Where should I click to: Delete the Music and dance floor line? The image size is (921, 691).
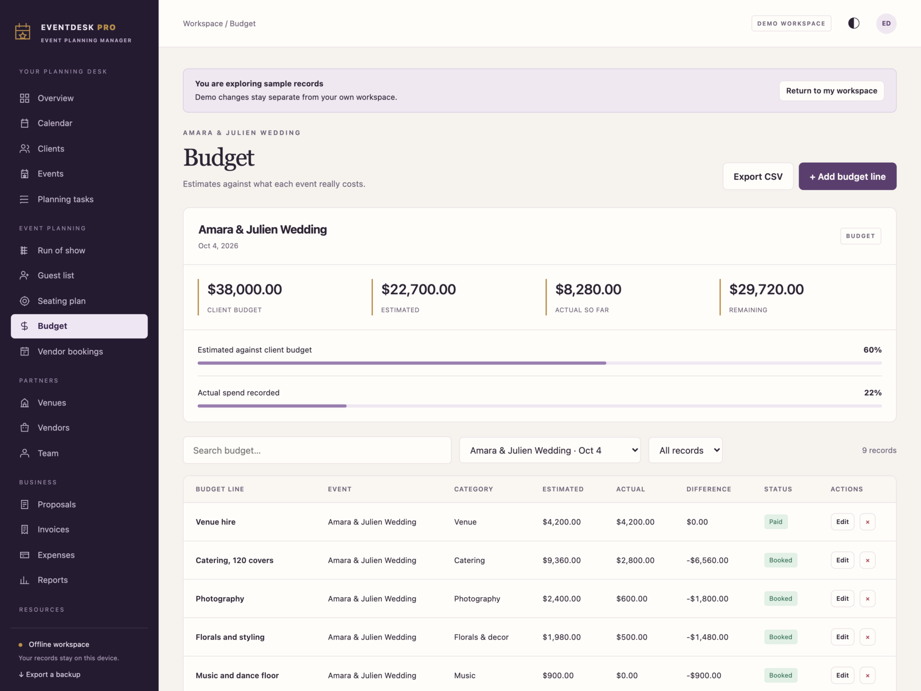[867, 675]
